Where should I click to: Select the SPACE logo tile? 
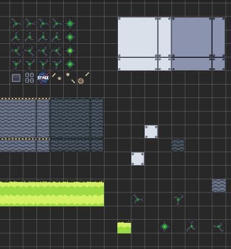coord(43,78)
